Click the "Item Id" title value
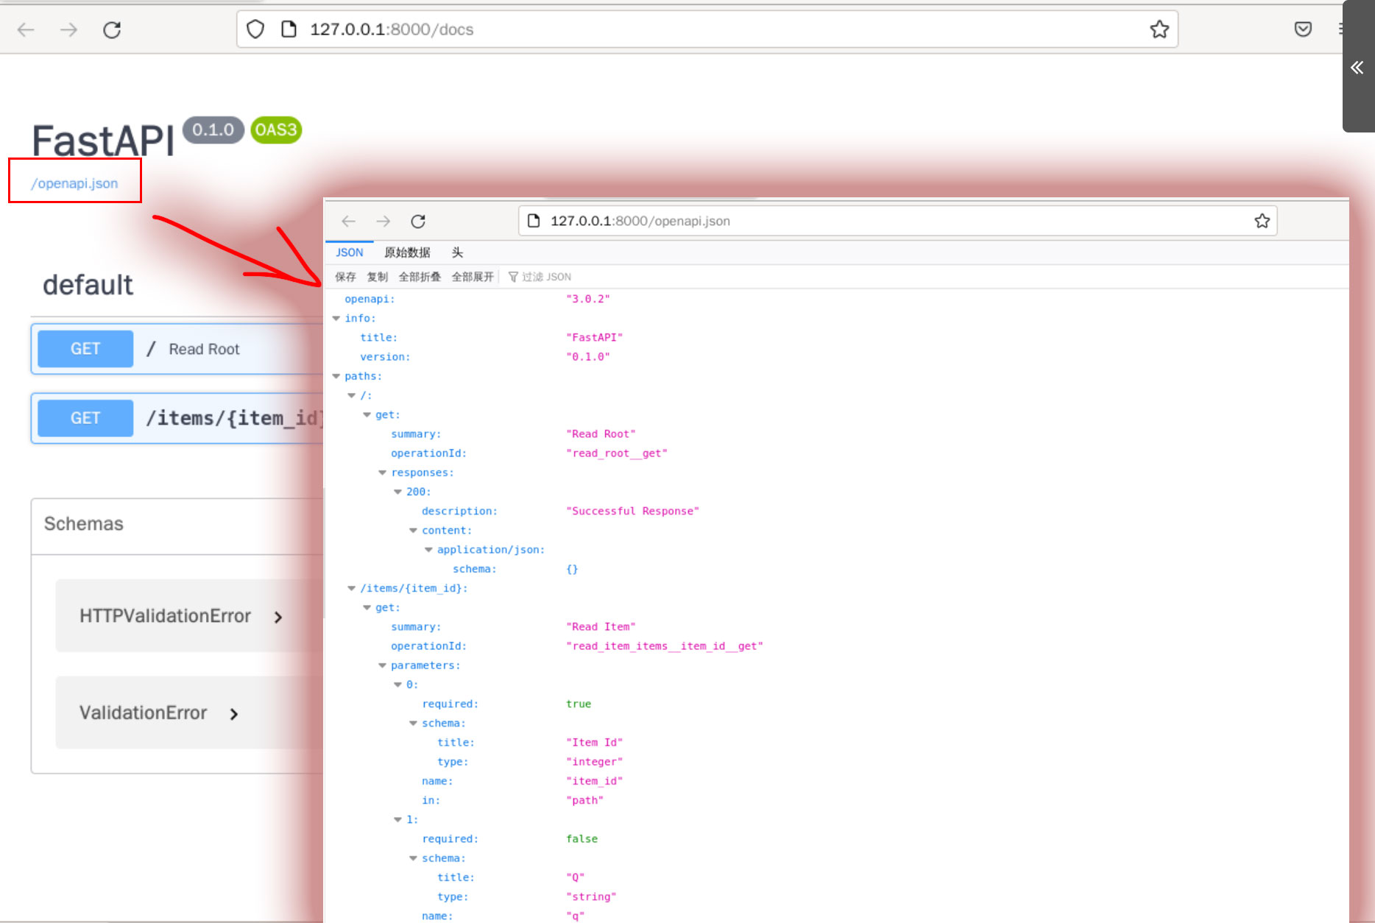 (x=594, y=743)
